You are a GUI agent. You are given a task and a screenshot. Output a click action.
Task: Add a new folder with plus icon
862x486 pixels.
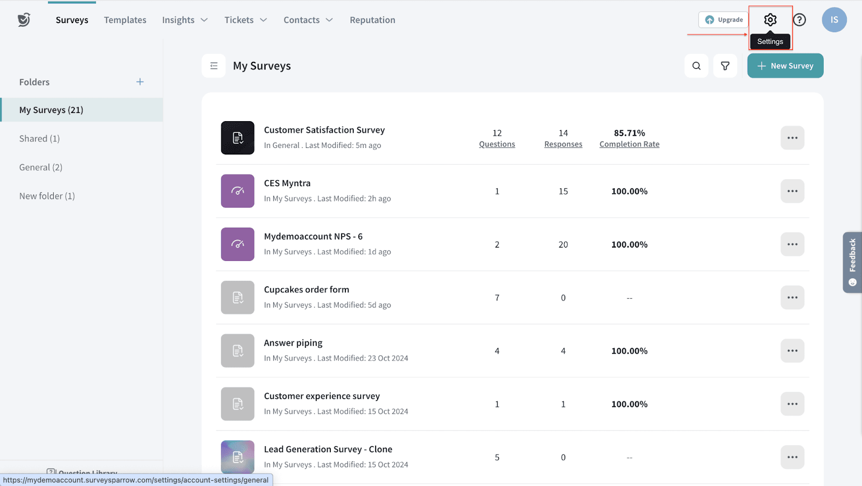coord(140,82)
